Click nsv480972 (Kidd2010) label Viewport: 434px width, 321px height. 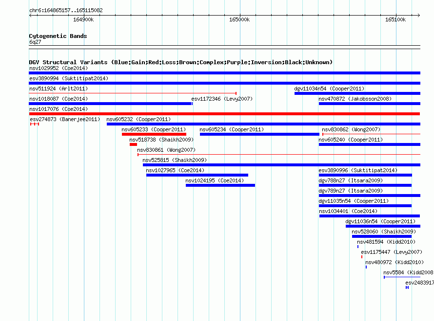(x=395, y=262)
